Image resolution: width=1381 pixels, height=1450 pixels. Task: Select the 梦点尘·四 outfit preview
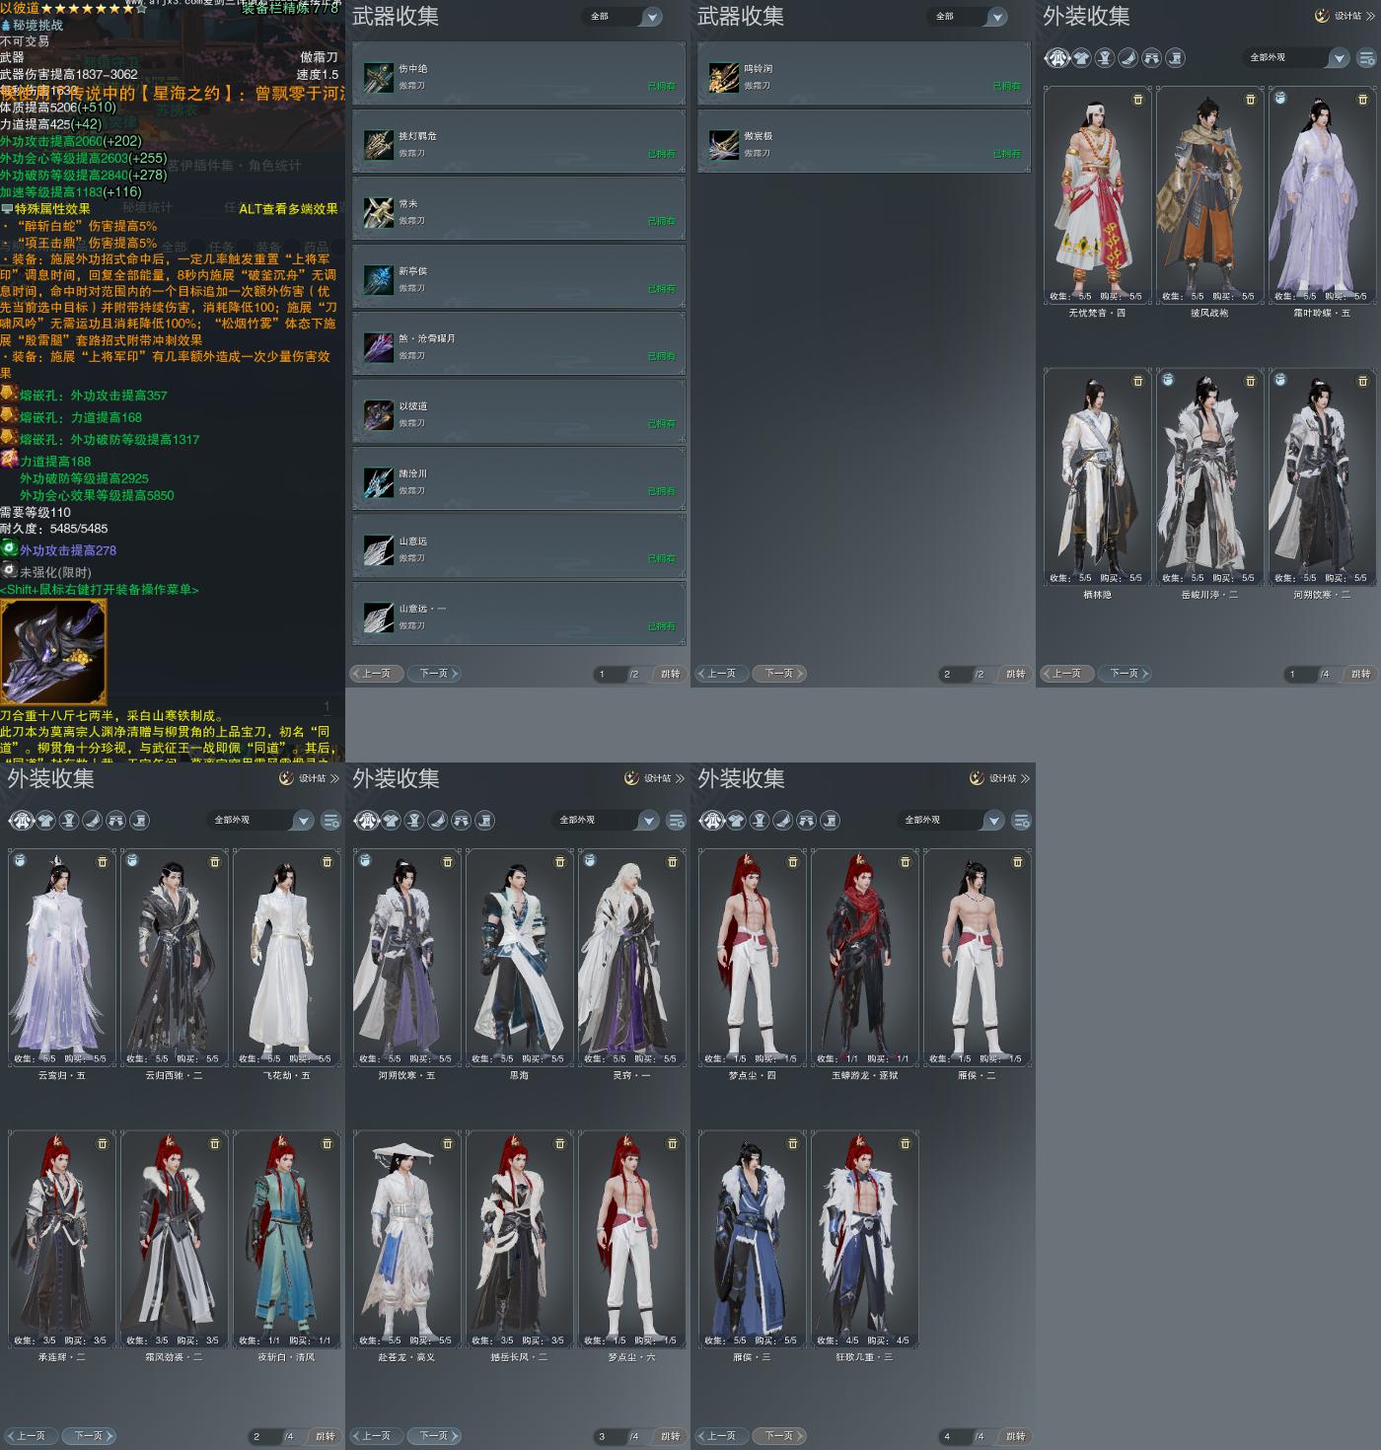(753, 958)
